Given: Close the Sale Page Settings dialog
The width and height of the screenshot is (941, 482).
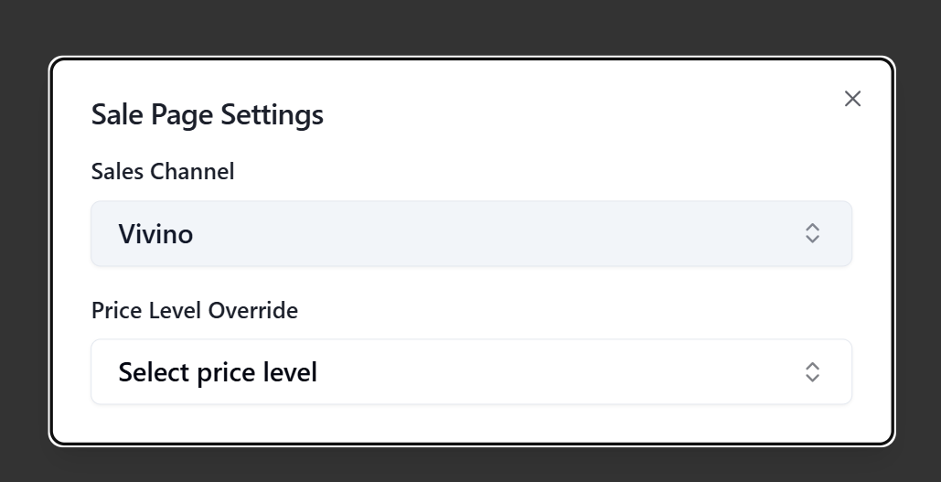Looking at the screenshot, I should (x=852, y=99).
